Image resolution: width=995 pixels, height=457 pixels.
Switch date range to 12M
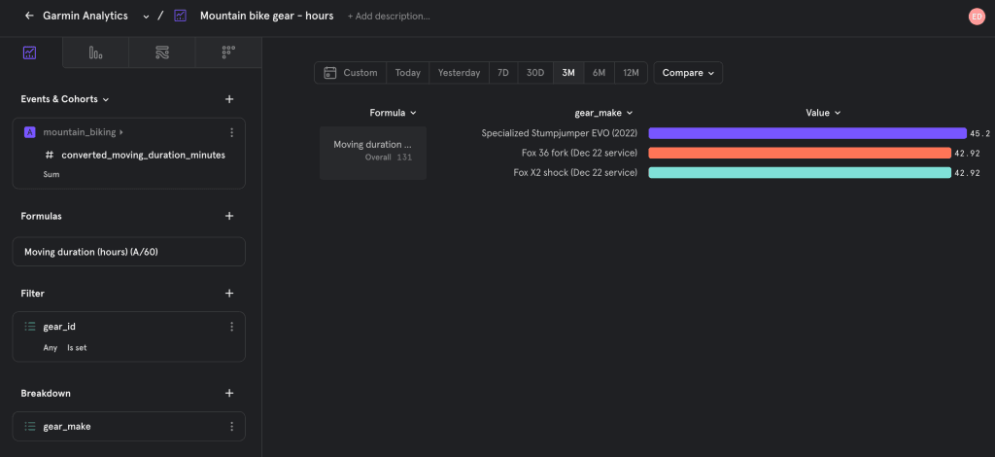(x=631, y=73)
